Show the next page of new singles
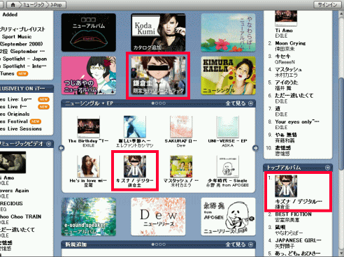Viewport: 344px width, 257px height. pyautogui.click(x=255, y=148)
